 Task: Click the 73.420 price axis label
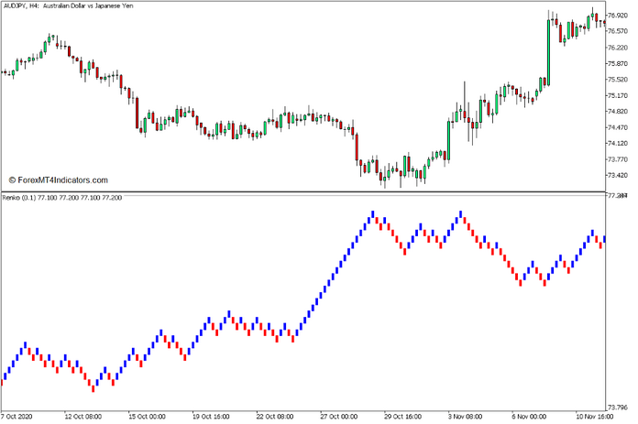tap(618, 176)
